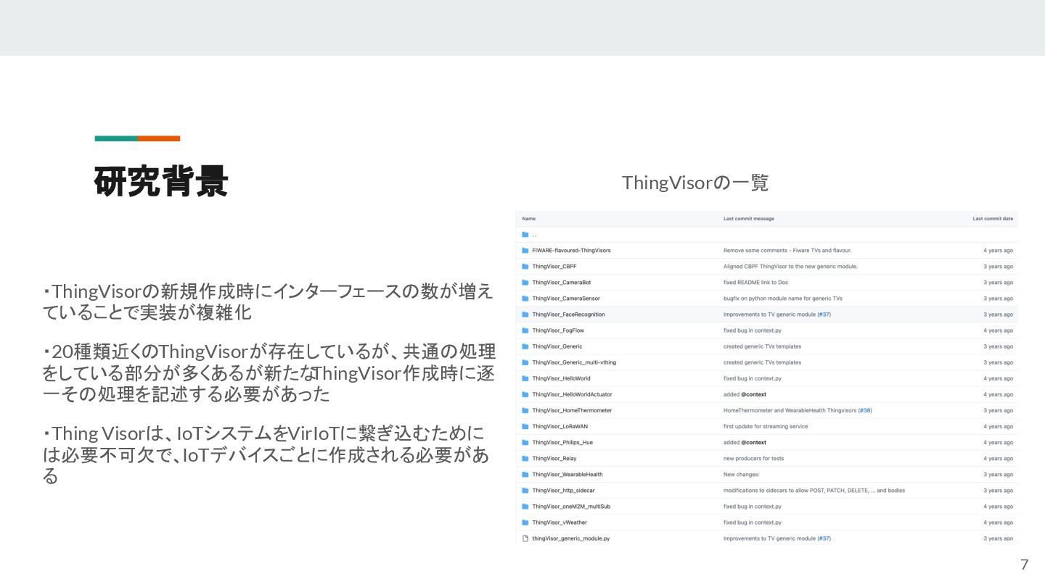Screen dimensions: 1045x587
Task: Select the ThingVisor_HelloWorldActuator folder name
Action: point(572,394)
